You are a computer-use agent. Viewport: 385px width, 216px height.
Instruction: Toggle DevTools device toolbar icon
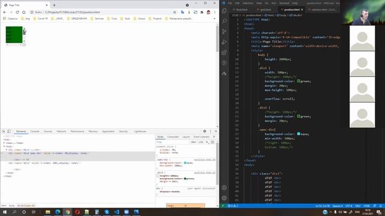[9, 131]
